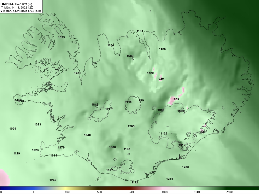This screenshot has width=259, height=194.
Task: Click the 1131 height label
Action: 140,31
